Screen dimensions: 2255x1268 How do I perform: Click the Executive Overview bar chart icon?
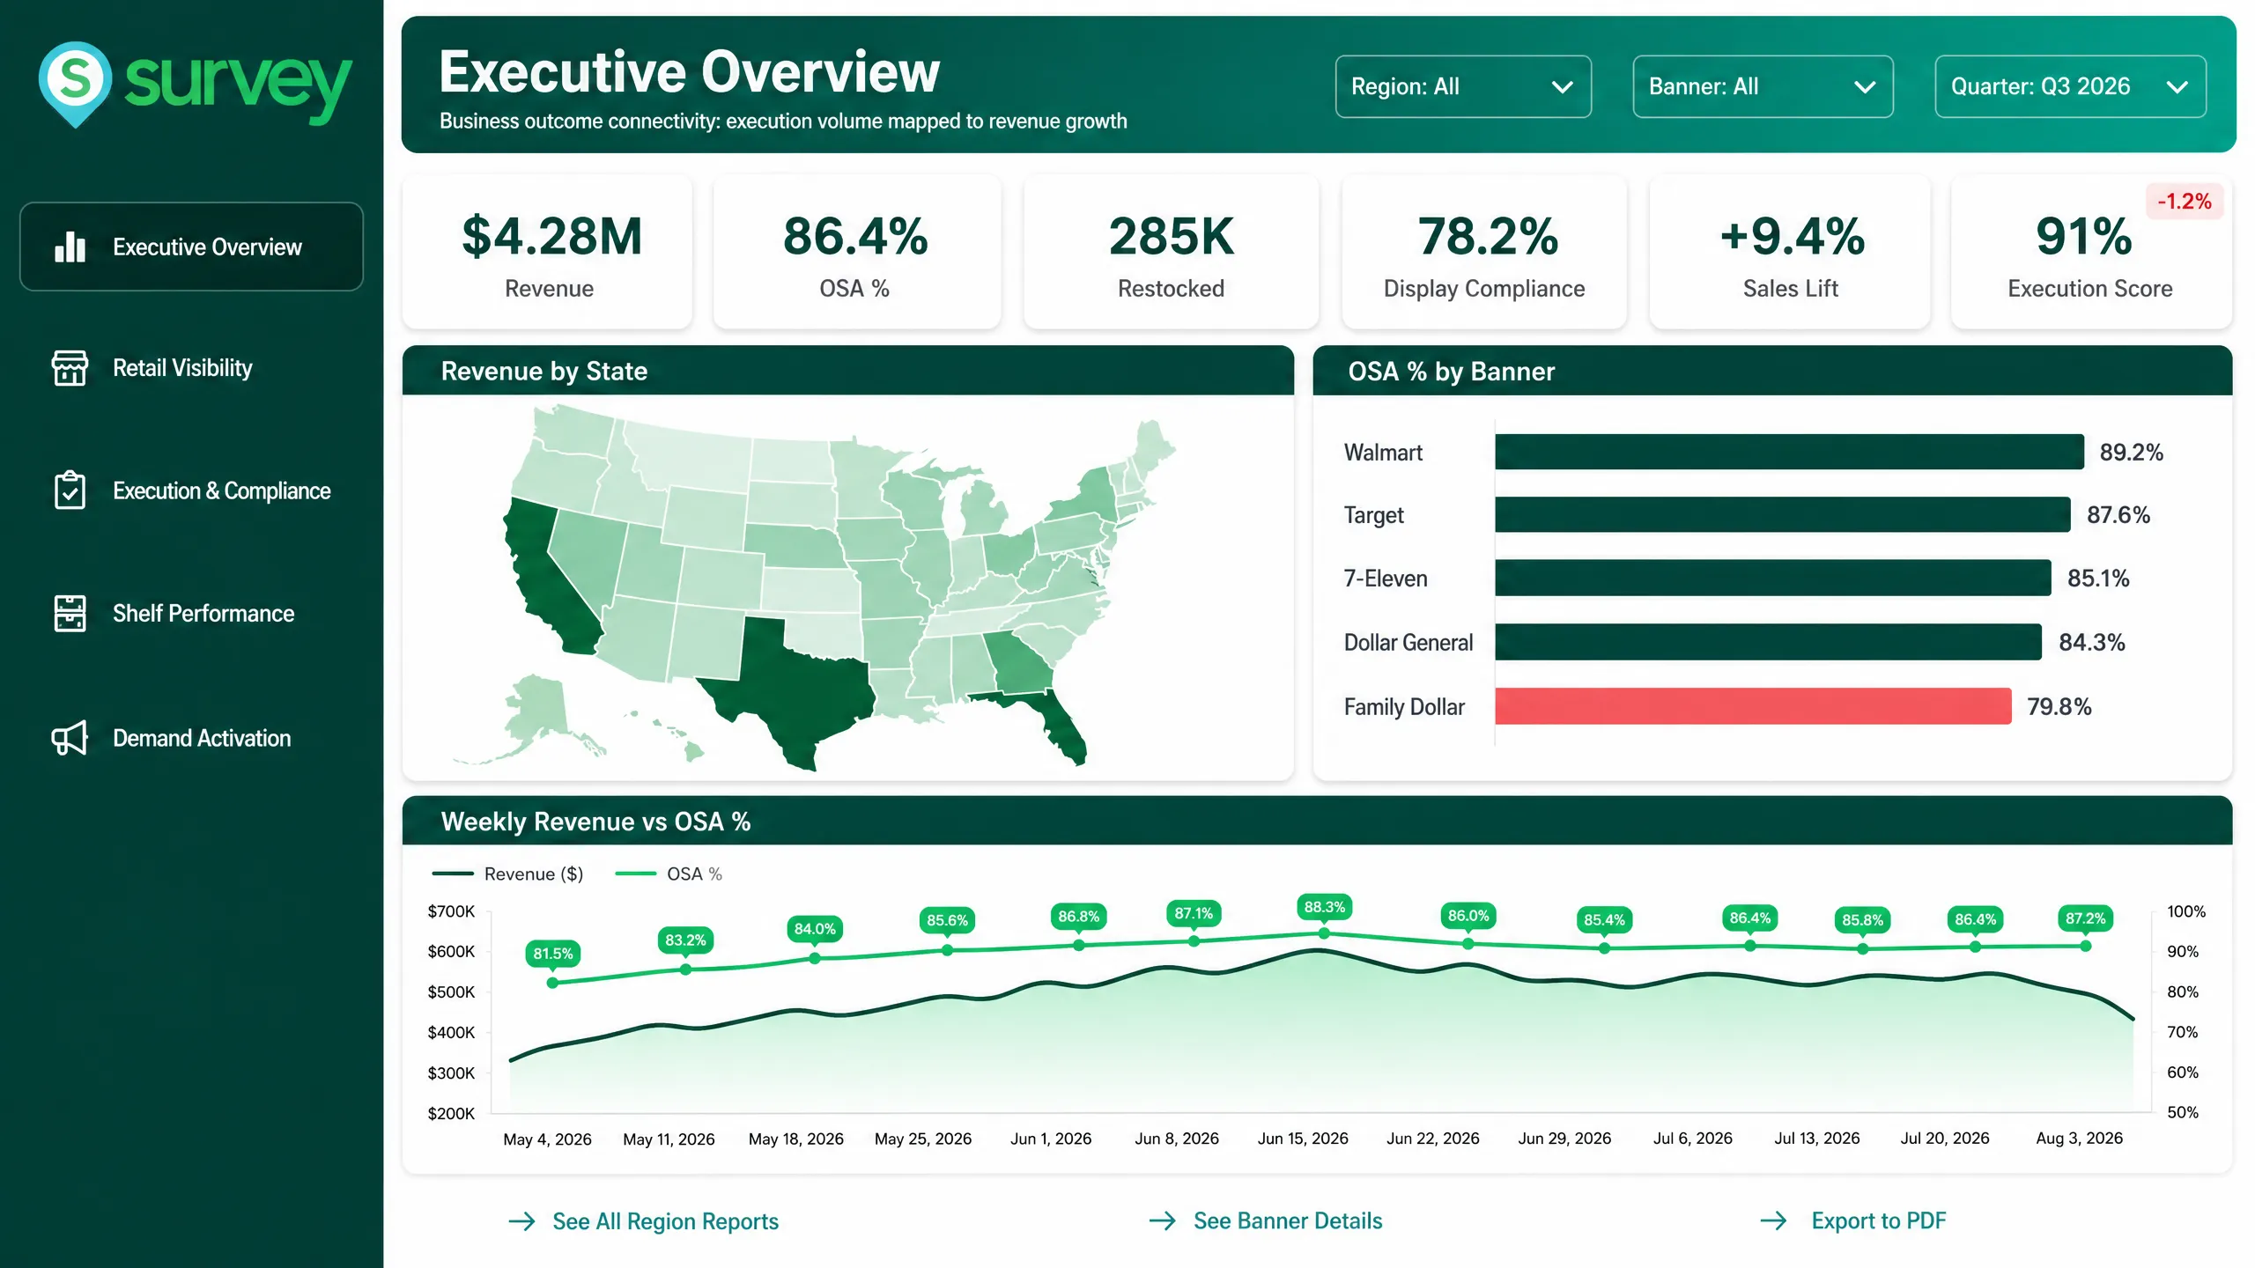point(70,247)
